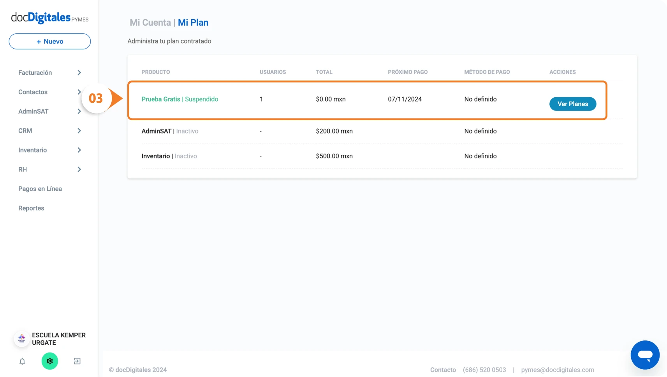667x377 pixels.
Task: Click the docDigitales PYMES logo
Action: coord(49,18)
